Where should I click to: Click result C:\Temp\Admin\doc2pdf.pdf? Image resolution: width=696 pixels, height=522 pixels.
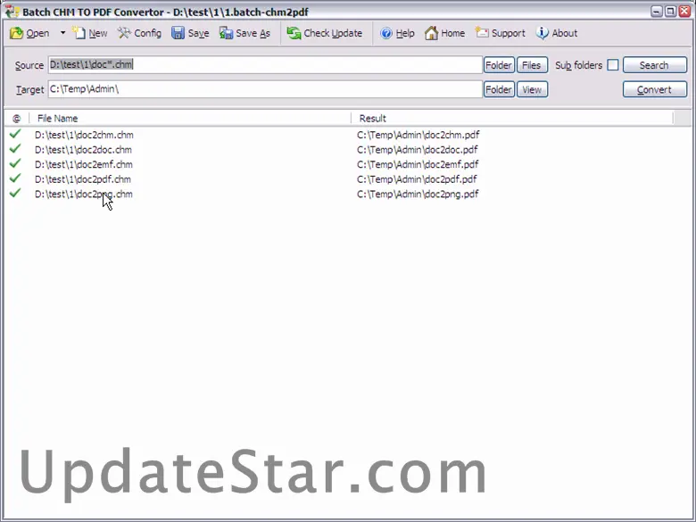point(417,179)
